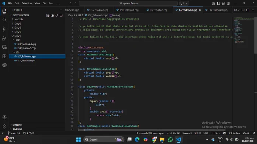Click Go Live in status bar
The height and width of the screenshot is (144, 257).
(x=234, y=133)
